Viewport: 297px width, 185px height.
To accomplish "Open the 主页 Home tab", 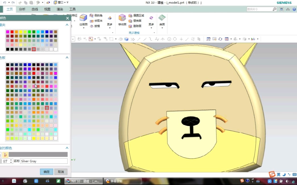I will click(10, 9).
